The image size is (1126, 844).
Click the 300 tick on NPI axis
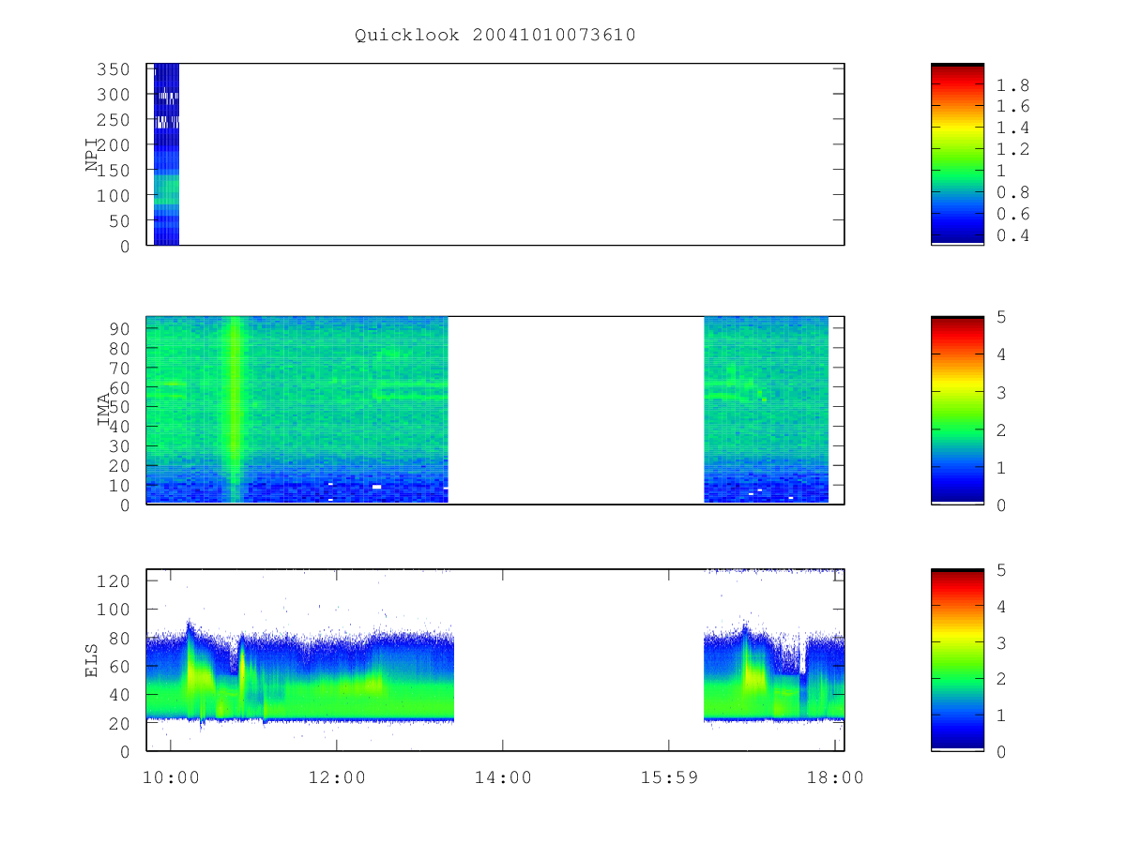point(115,95)
